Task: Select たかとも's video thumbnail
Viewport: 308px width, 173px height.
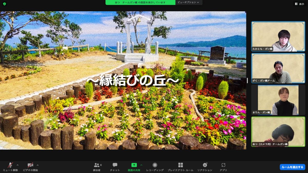Action: [278, 36]
